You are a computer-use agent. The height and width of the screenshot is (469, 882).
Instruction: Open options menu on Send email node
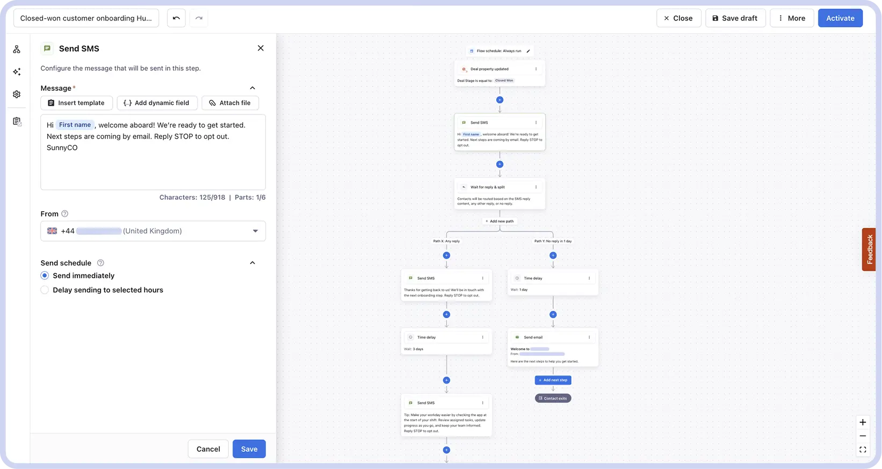click(x=589, y=337)
